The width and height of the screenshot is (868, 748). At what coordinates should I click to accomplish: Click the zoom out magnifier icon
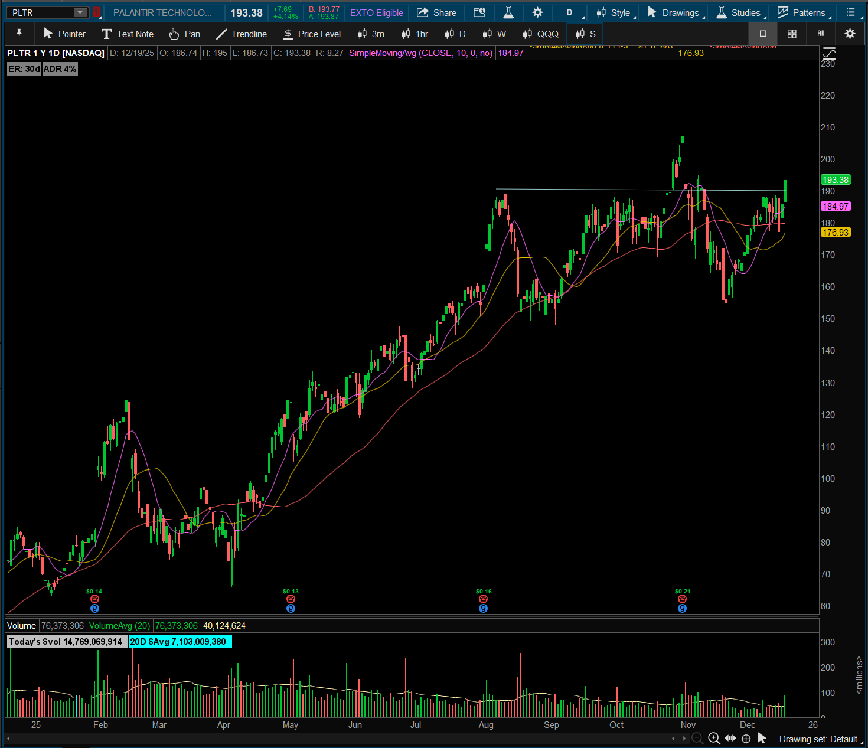(697, 738)
